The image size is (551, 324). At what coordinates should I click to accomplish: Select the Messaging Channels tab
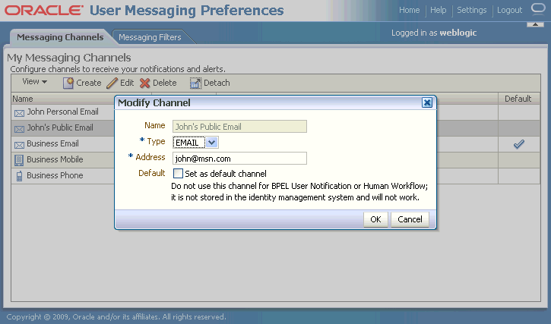(60, 37)
